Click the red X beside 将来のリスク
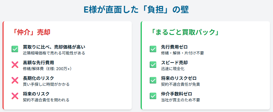 pyautogui.click(x=15, y=96)
